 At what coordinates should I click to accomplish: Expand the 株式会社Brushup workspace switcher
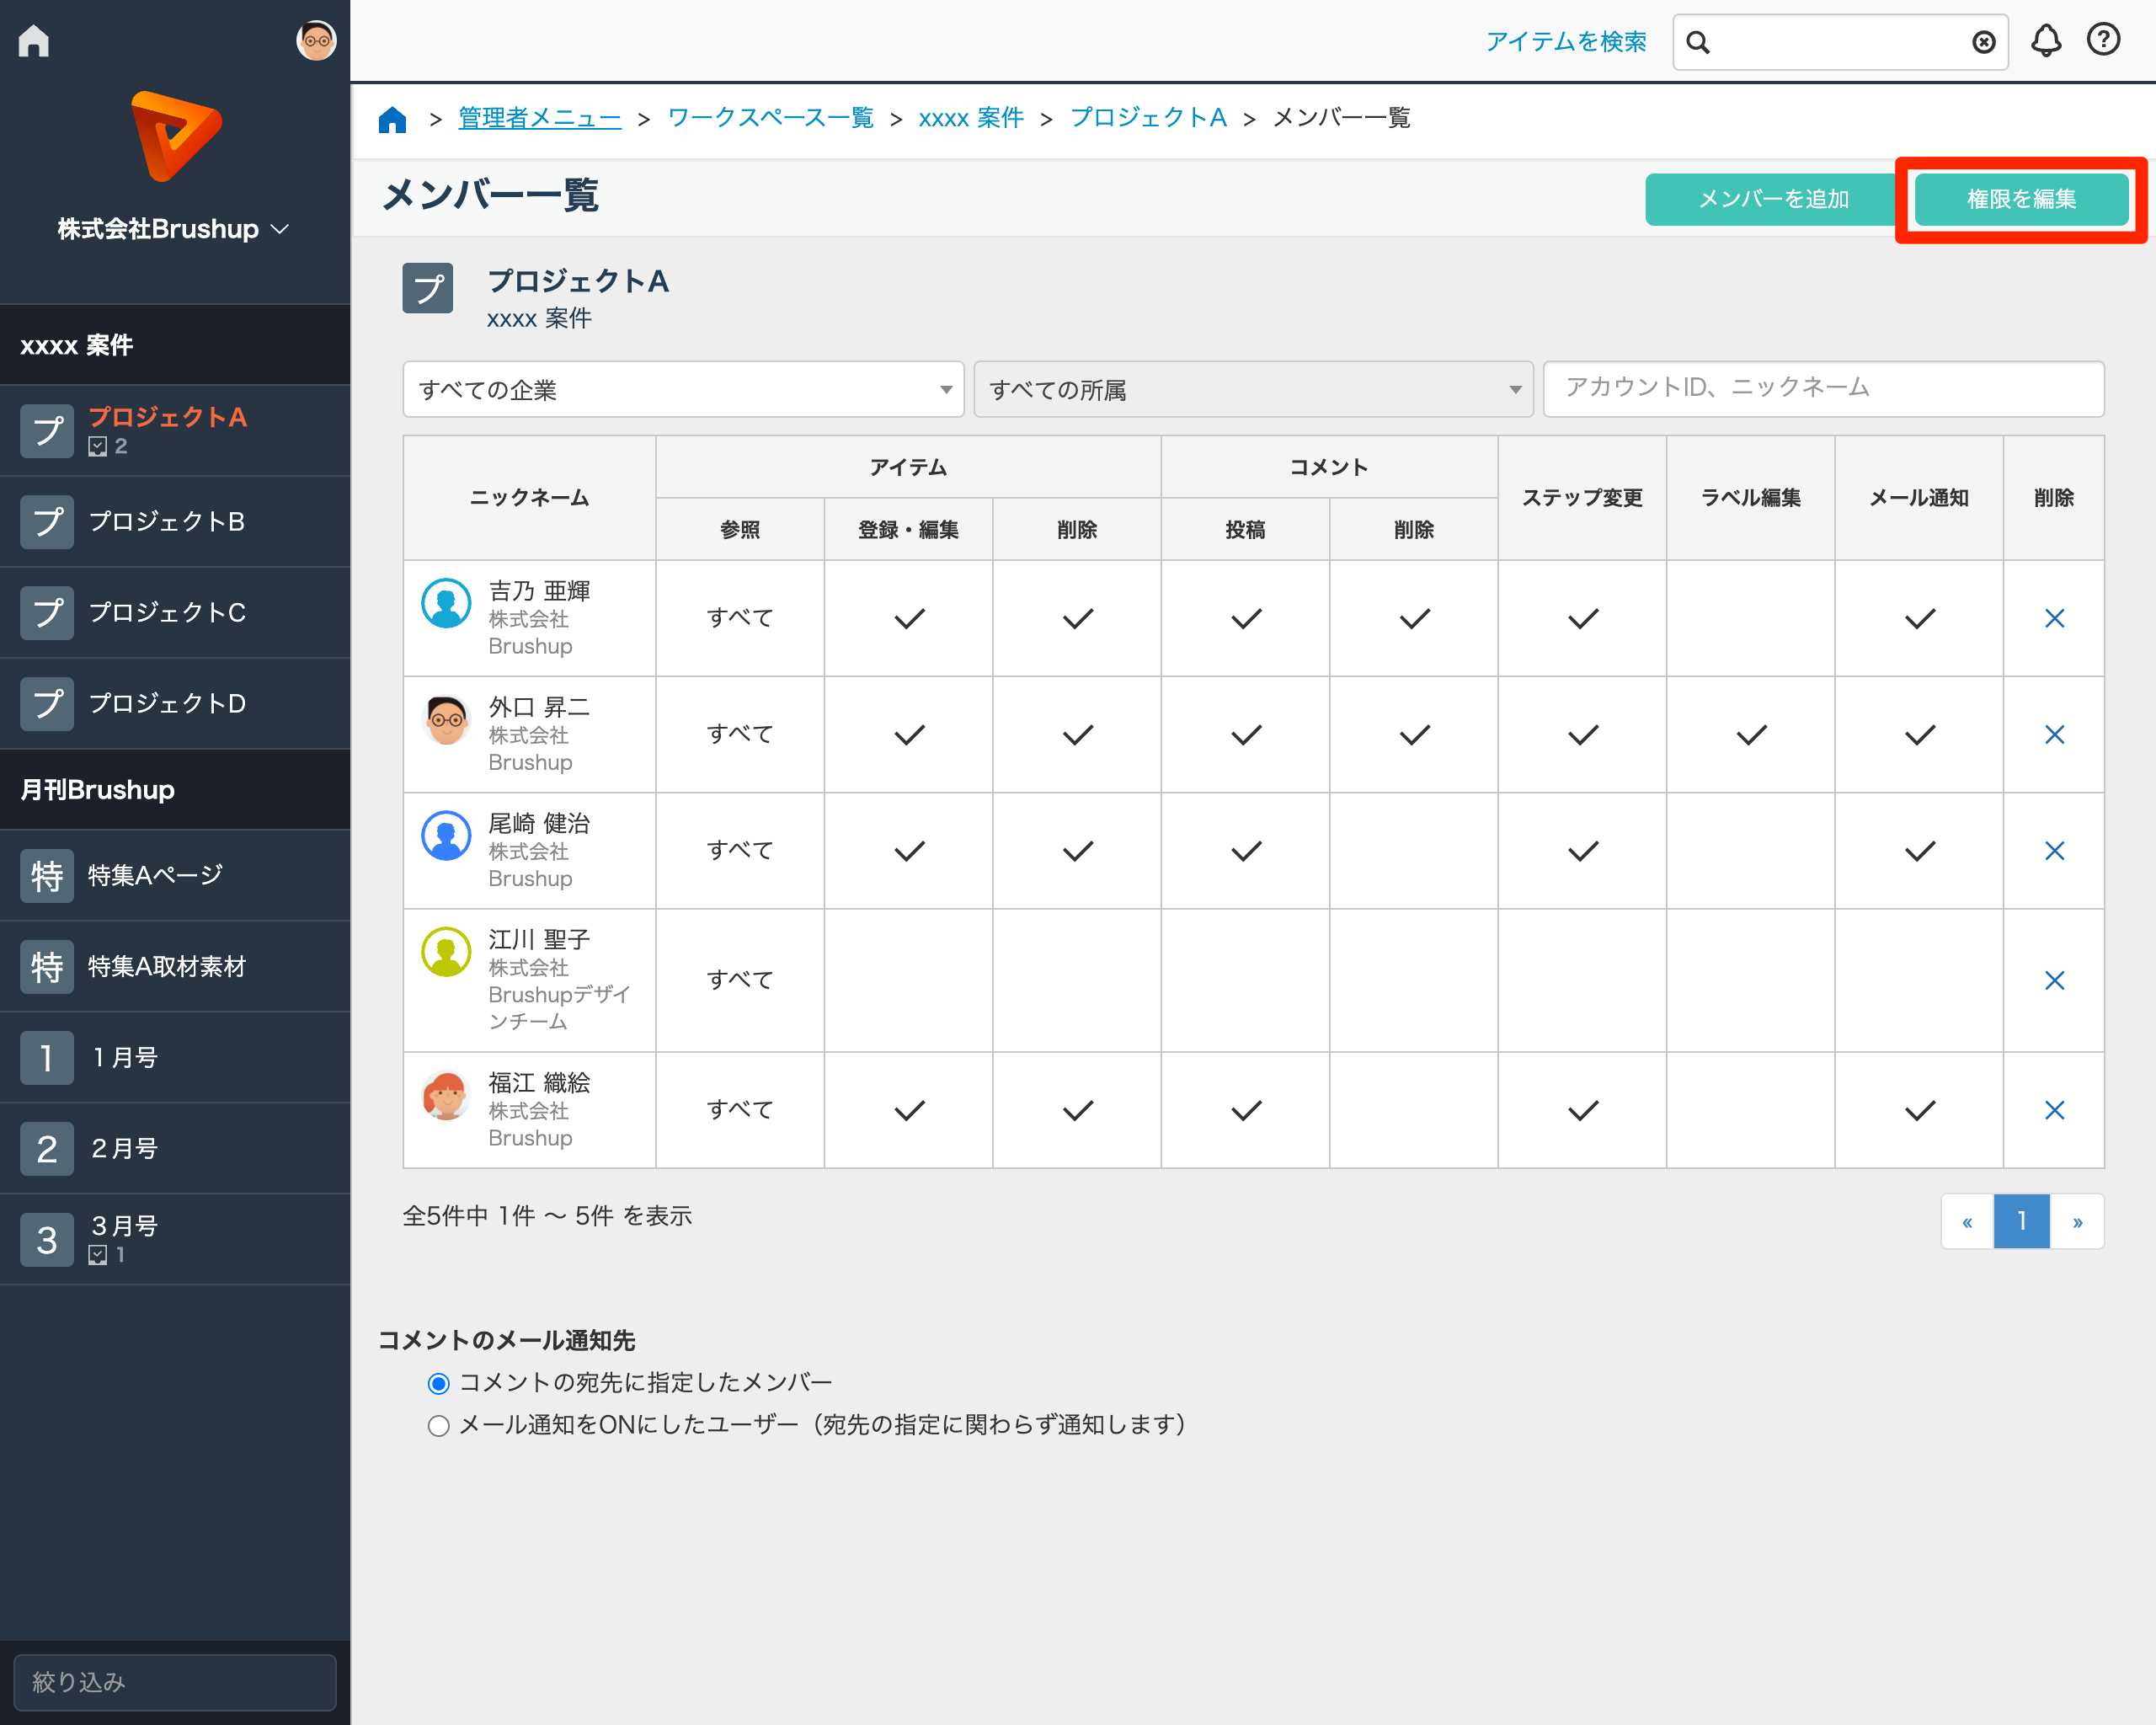[174, 229]
